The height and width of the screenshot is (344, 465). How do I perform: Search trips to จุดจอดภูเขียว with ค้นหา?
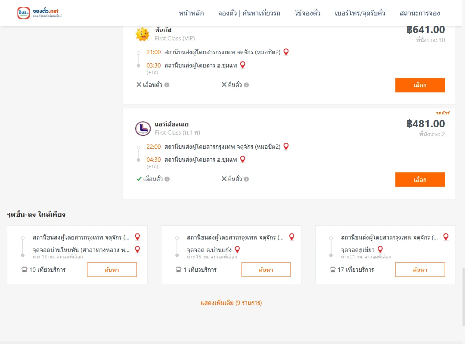[420, 270]
